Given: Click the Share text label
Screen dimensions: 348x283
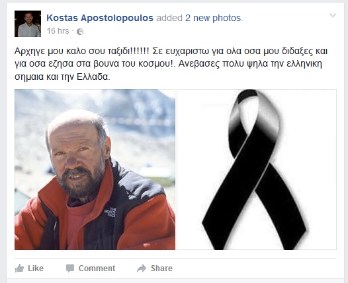Looking at the screenshot, I should tap(161, 268).
